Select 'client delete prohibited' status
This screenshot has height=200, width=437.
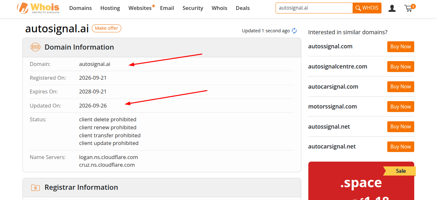coord(108,119)
